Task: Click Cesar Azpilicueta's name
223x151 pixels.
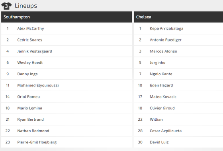Action: [166, 131]
